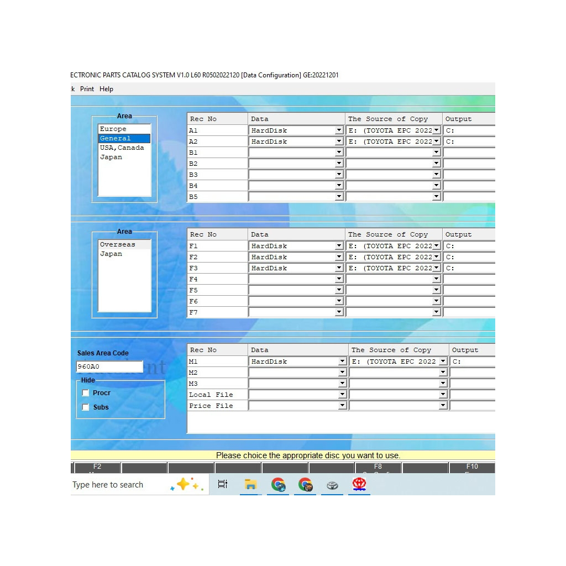
Task: Open the Data dropdown for row B1
Action: [339, 153]
